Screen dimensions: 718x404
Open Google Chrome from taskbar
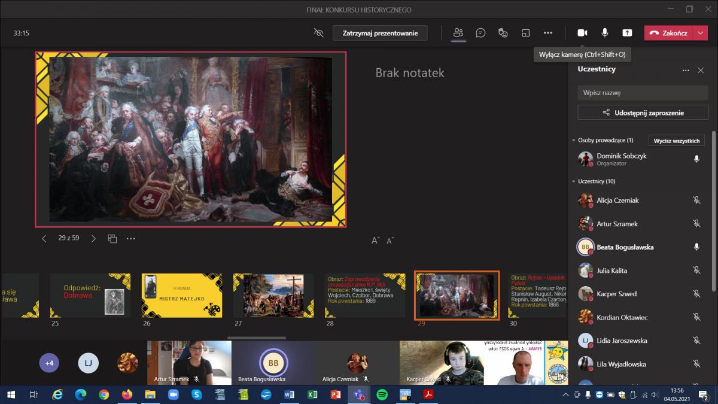(x=104, y=394)
